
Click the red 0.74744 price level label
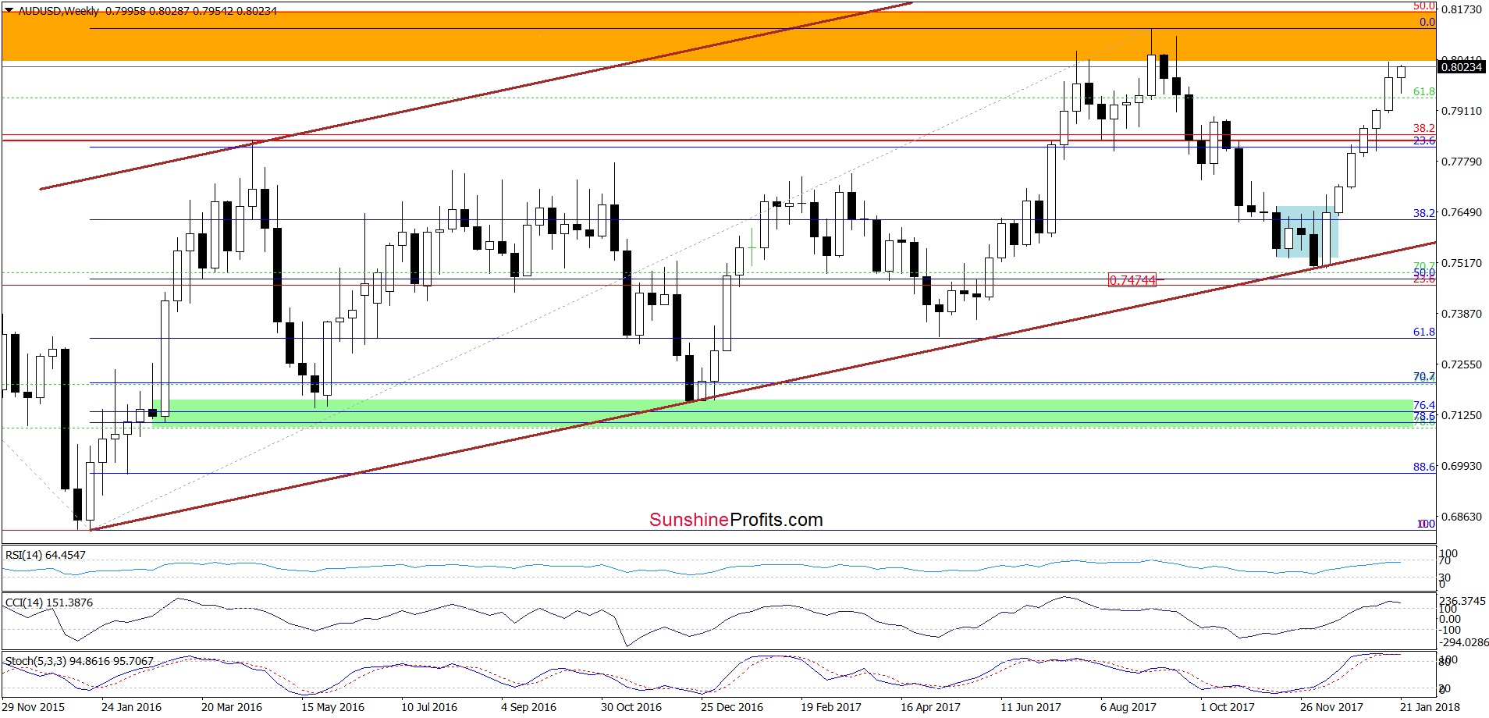click(1132, 280)
